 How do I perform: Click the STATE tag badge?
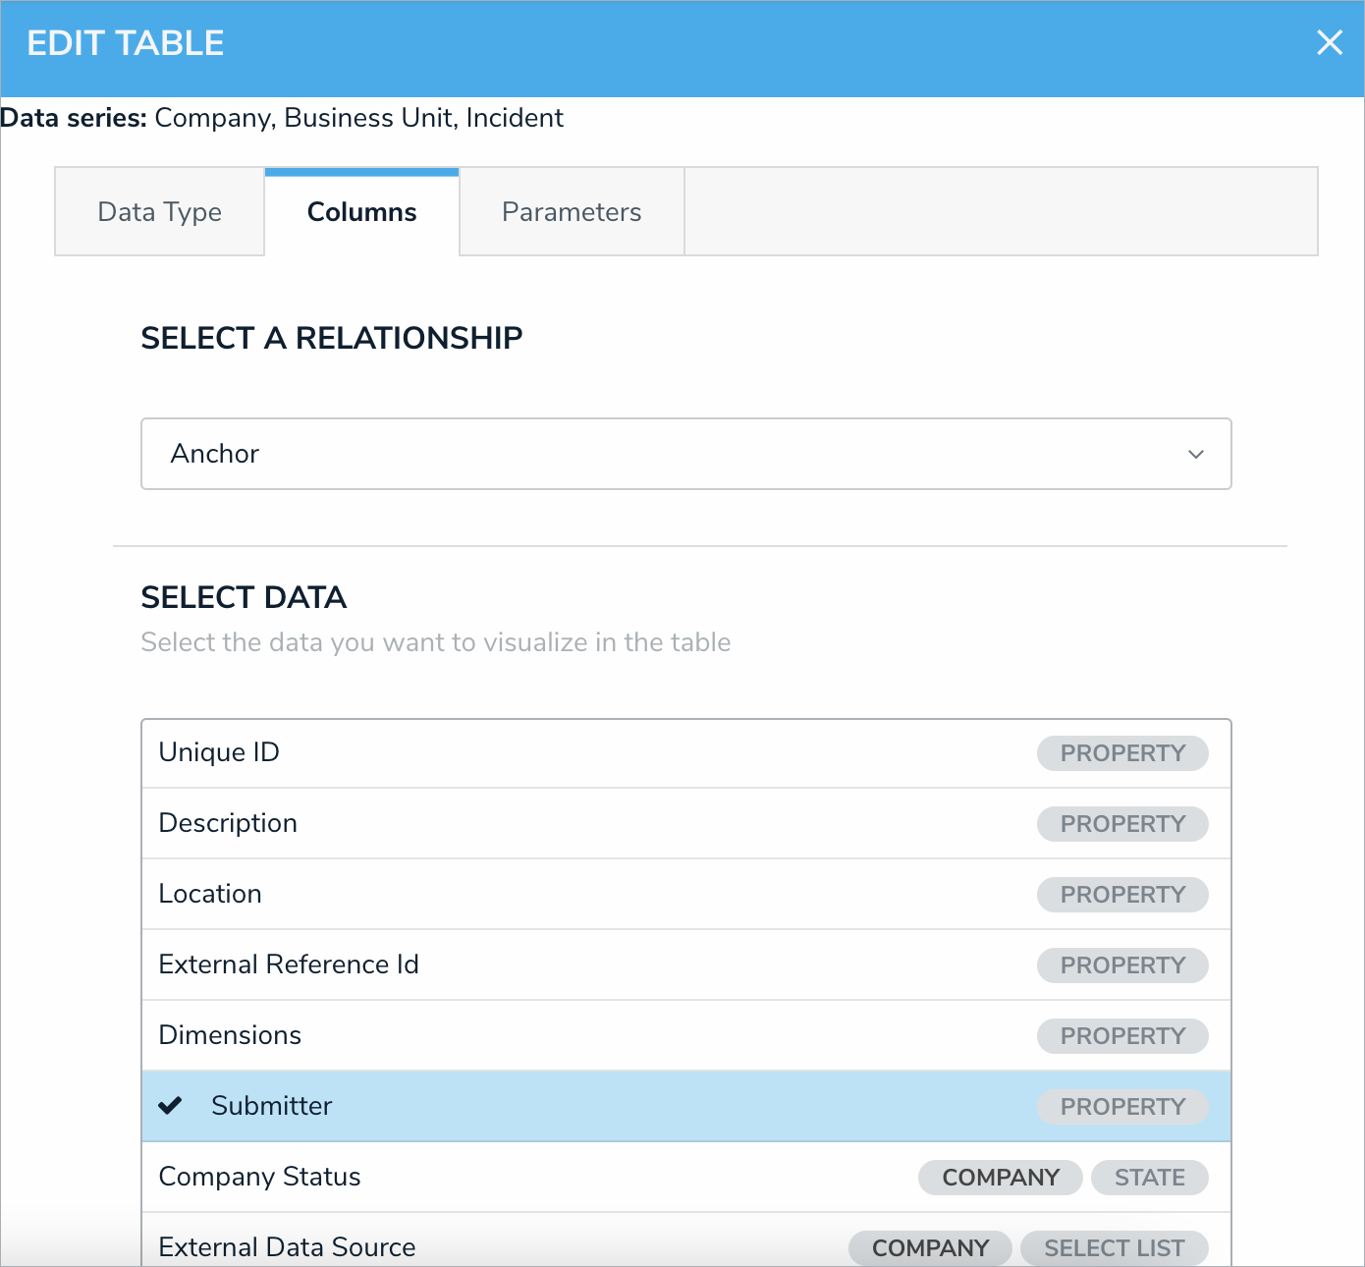(x=1149, y=1178)
